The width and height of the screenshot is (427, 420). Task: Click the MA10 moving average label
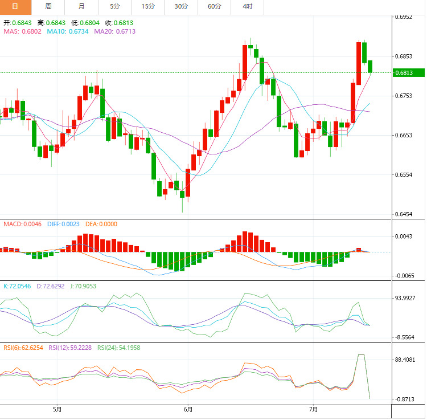coord(64,31)
